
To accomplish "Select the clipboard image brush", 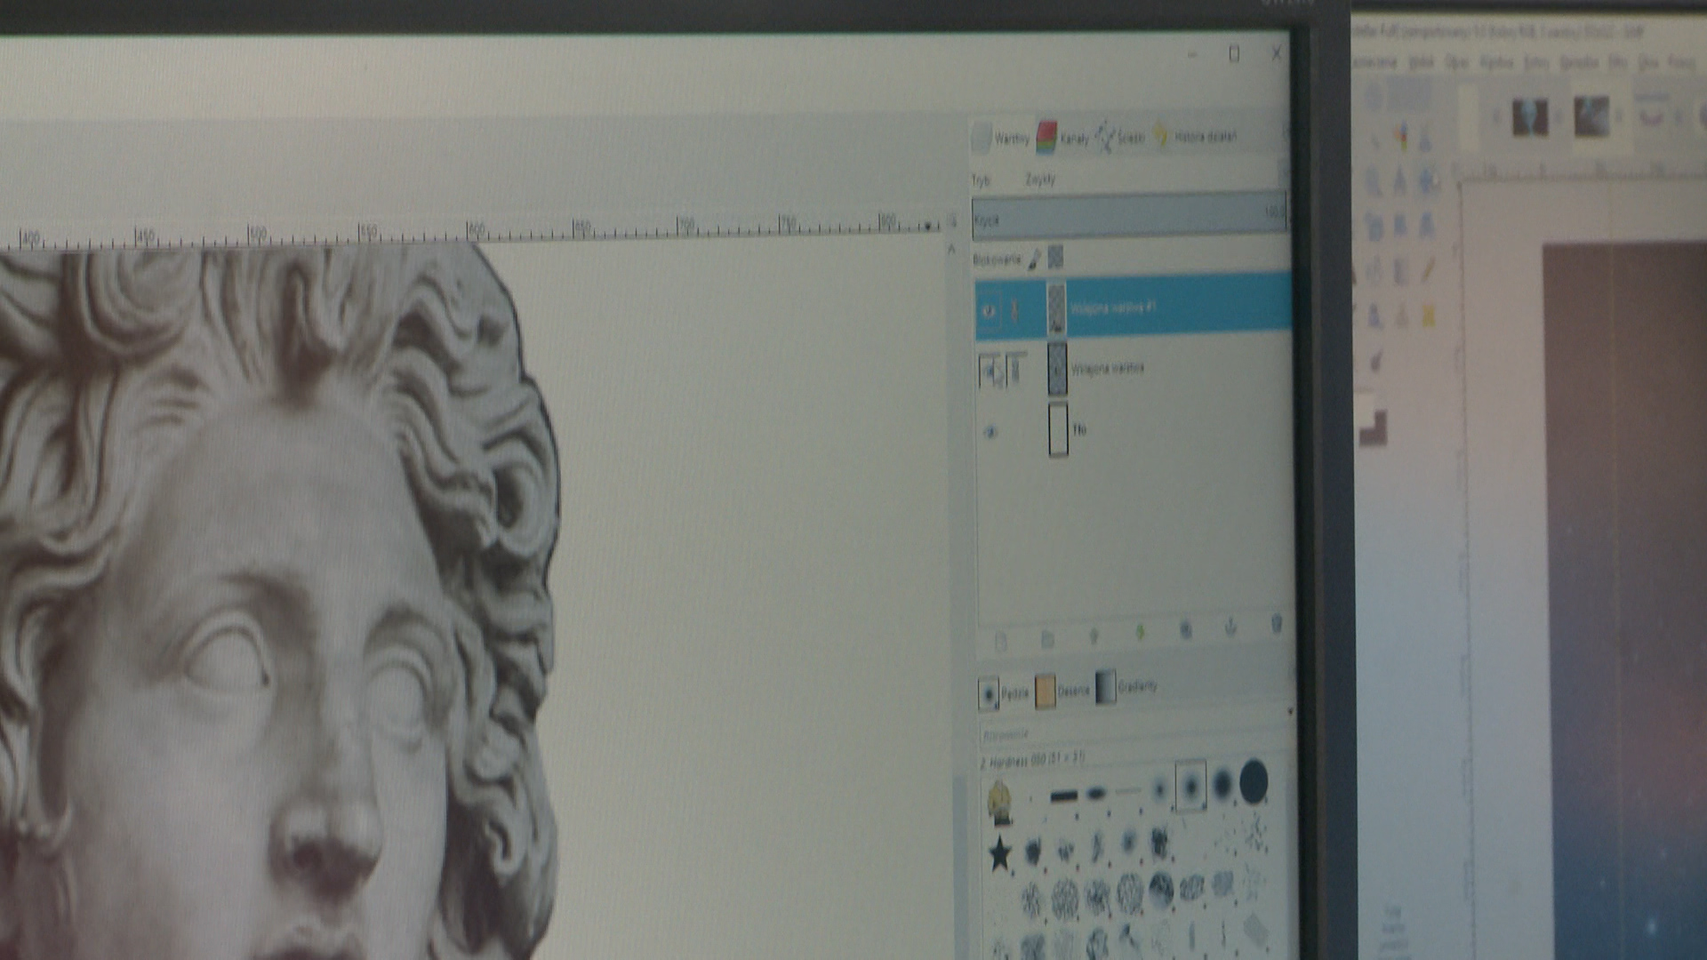I will pos(999,801).
